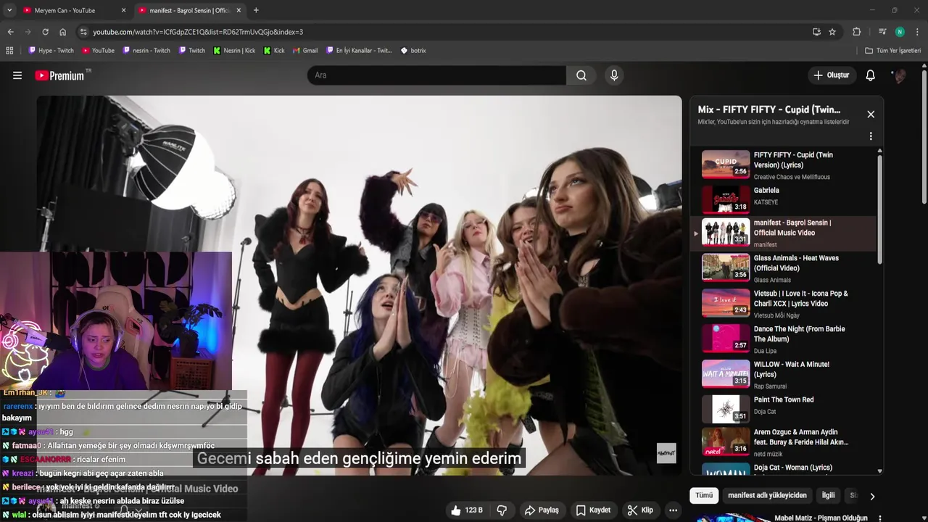
Task: Open the 'Hype - Twitch' bookmark
Action: click(x=51, y=51)
